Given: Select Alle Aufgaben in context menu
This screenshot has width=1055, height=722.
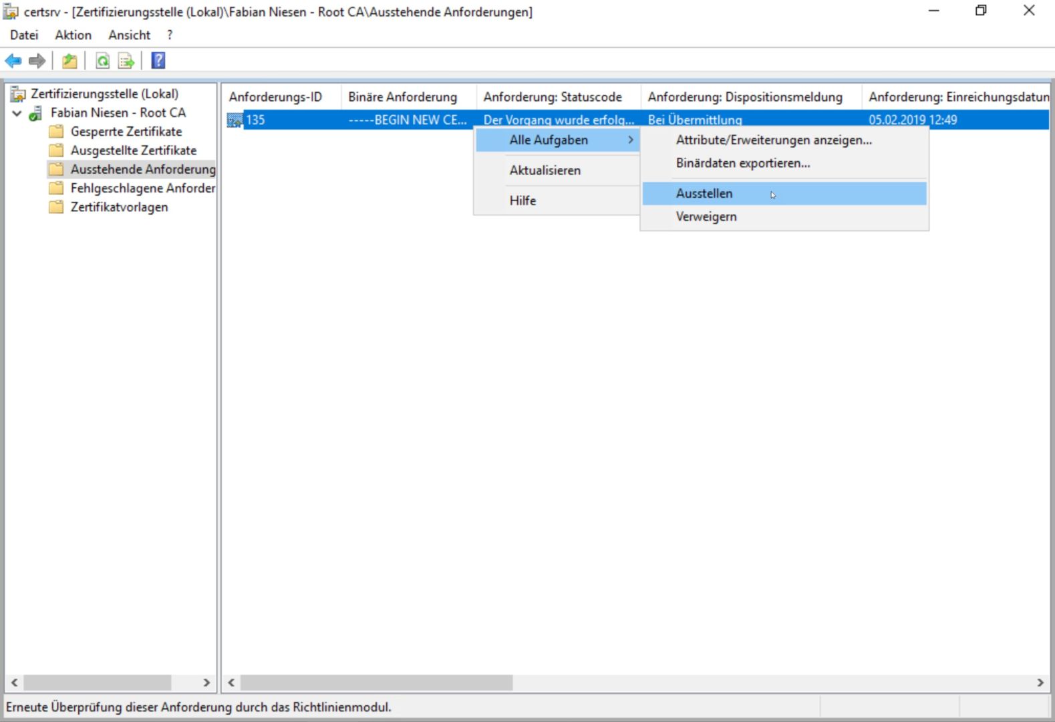Looking at the screenshot, I should tap(557, 140).
